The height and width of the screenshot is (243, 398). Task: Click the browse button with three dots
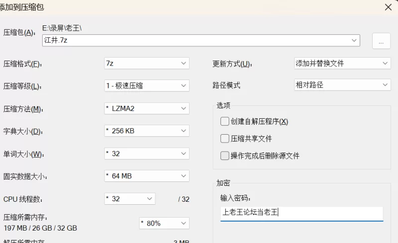coord(381,41)
